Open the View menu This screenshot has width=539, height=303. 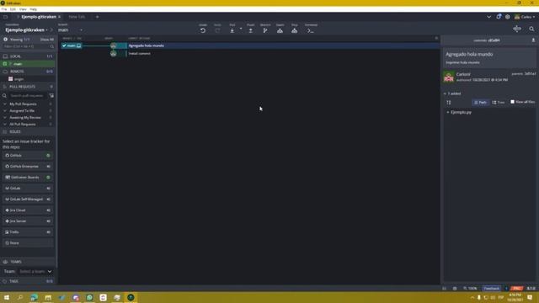pyautogui.click(x=23, y=9)
